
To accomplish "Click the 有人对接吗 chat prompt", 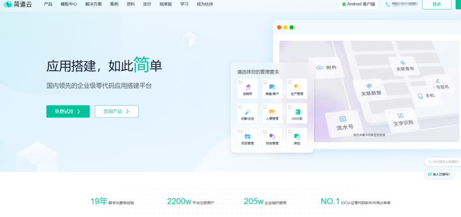I will point(439,174).
